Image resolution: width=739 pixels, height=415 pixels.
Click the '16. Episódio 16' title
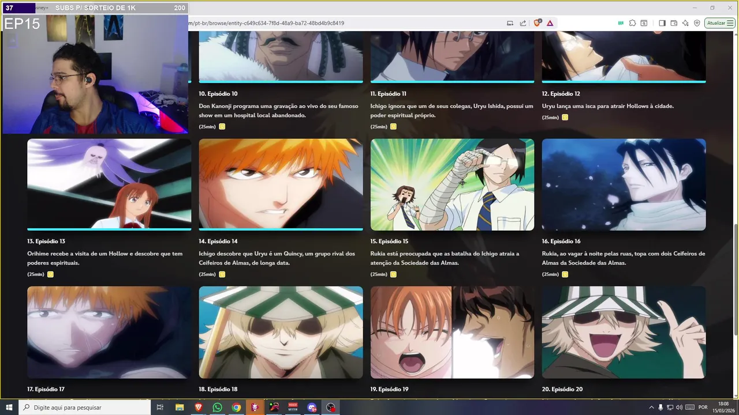coord(561,241)
